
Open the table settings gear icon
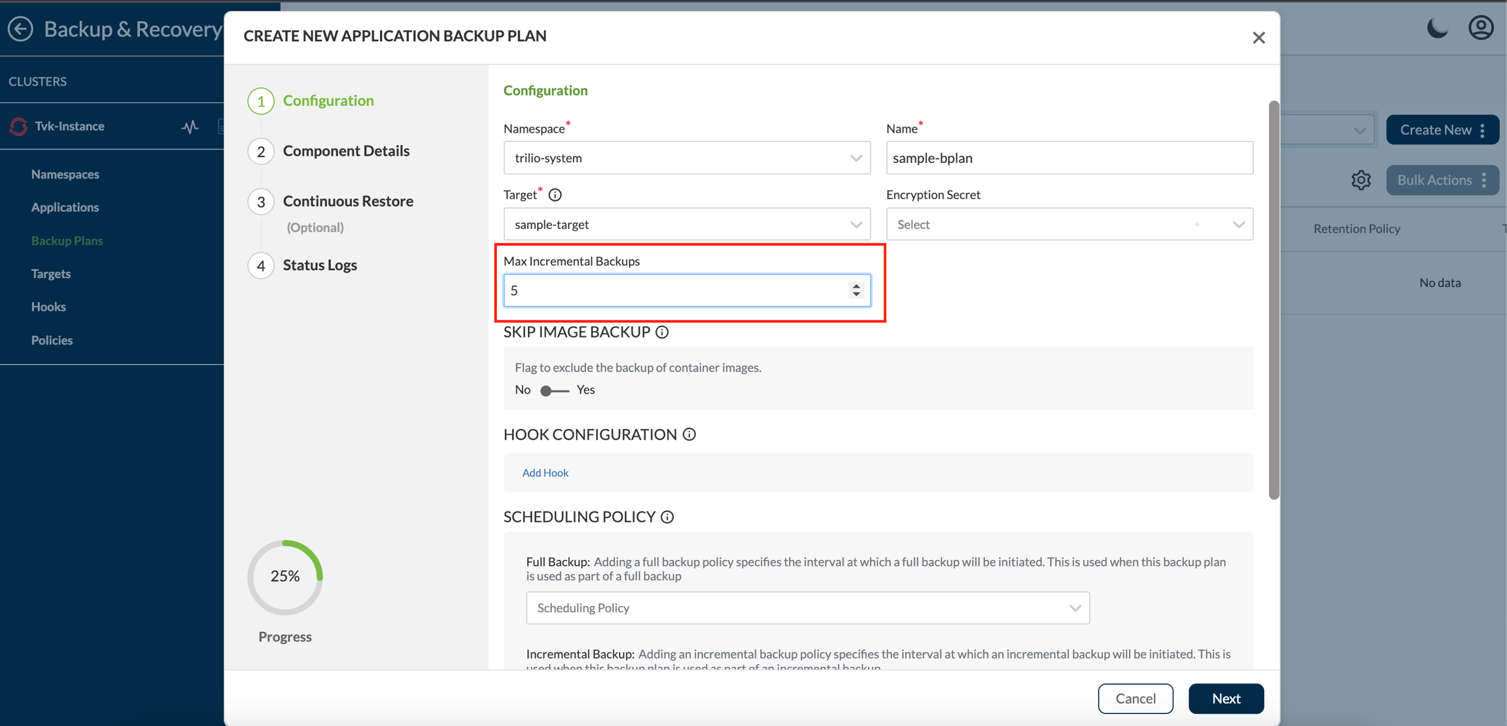1361,180
